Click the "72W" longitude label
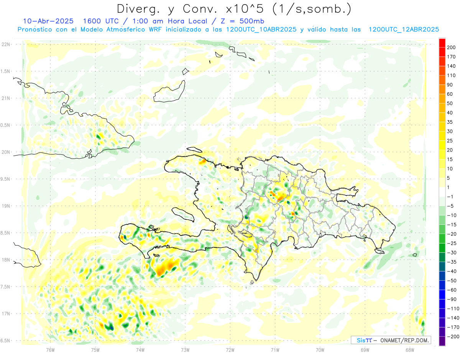This screenshot has width=460, height=355. [230, 350]
